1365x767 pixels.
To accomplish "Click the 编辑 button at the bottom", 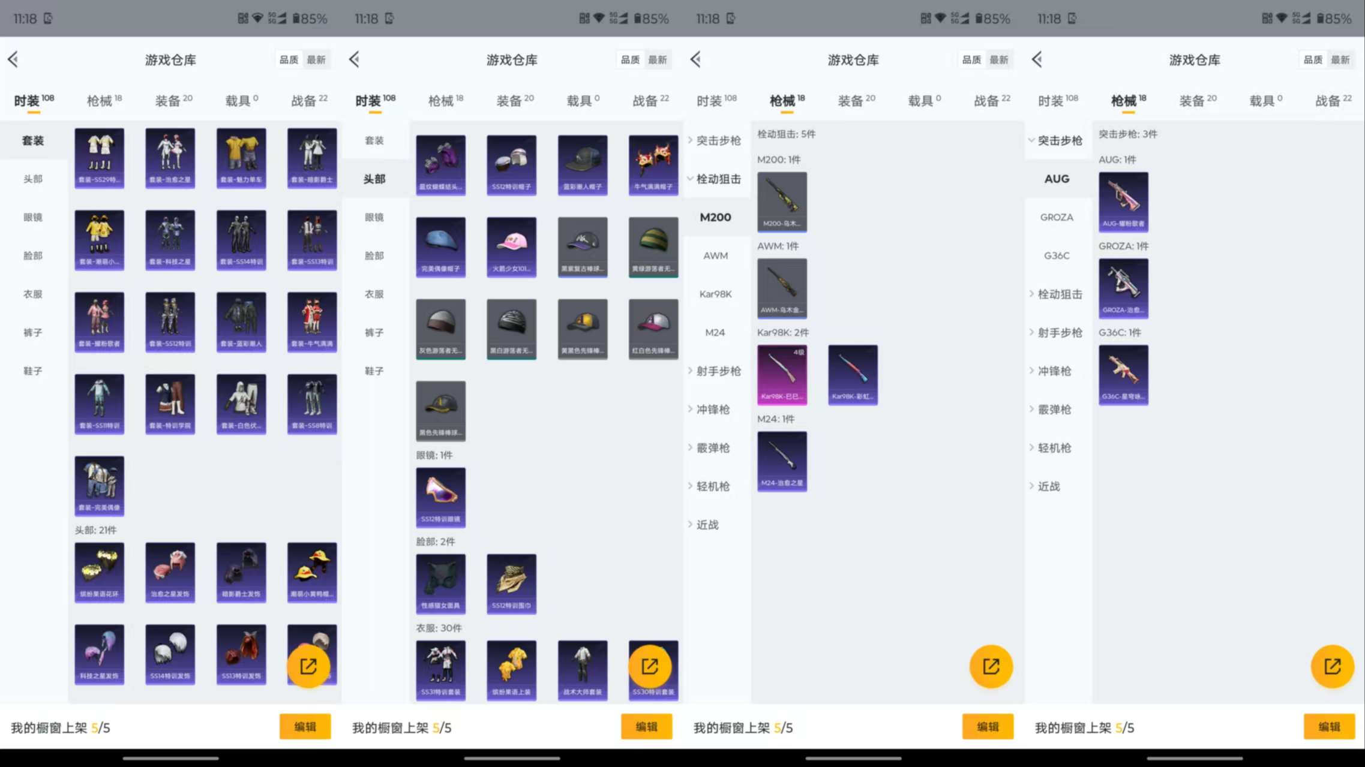I will tap(305, 727).
